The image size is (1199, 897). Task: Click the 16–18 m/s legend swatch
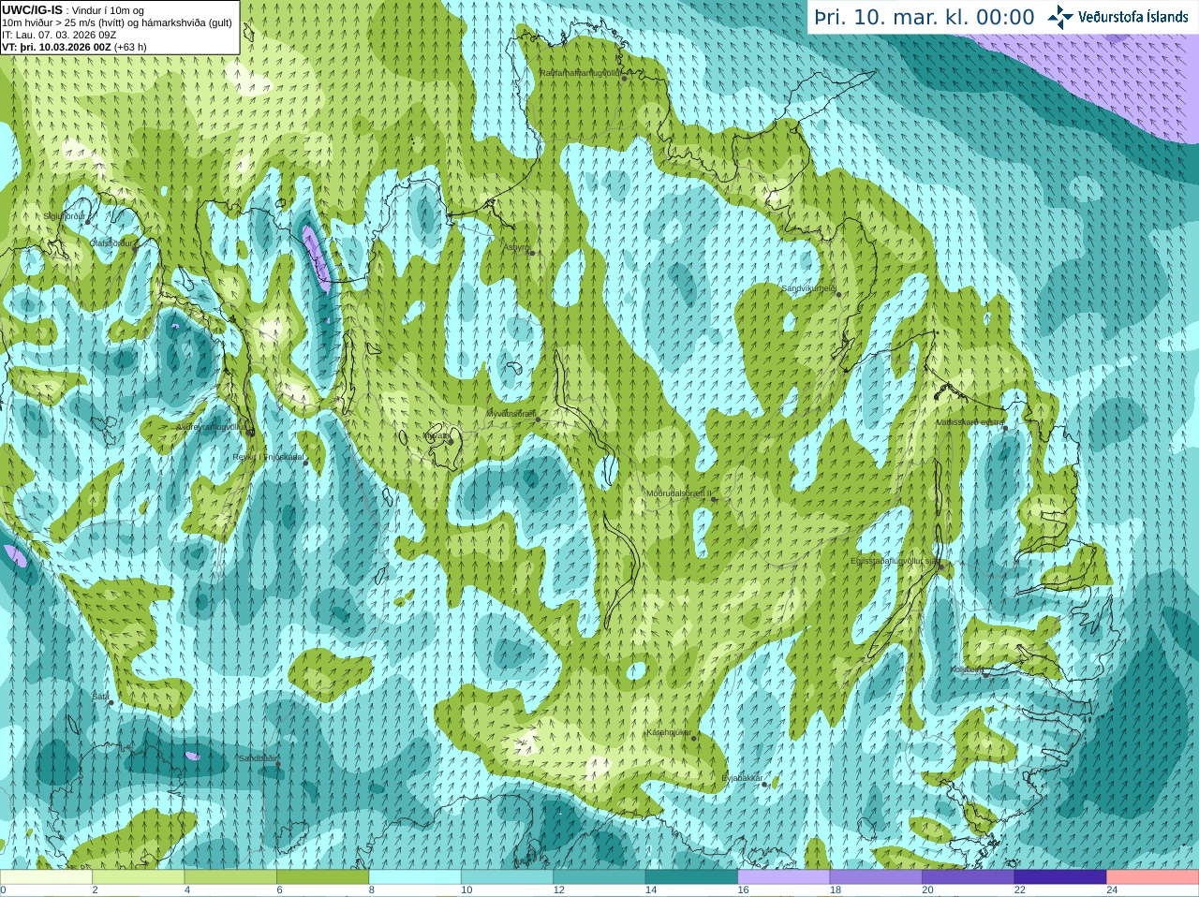click(784, 877)
